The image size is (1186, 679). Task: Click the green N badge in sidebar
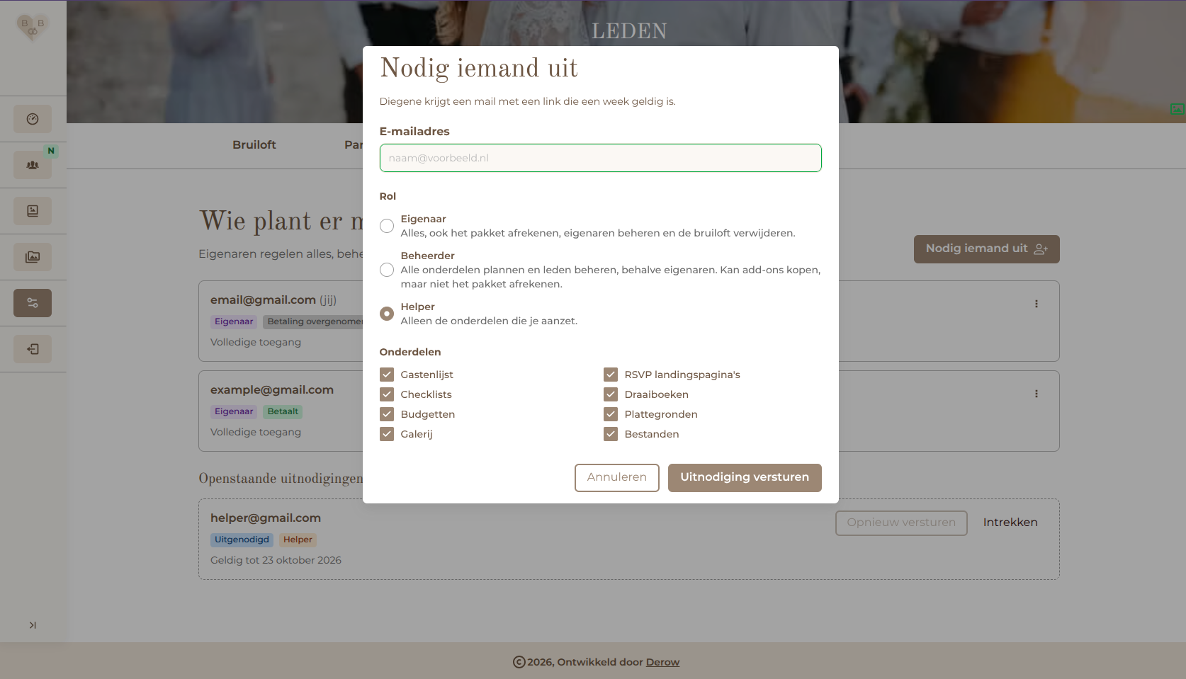point(51,151)
